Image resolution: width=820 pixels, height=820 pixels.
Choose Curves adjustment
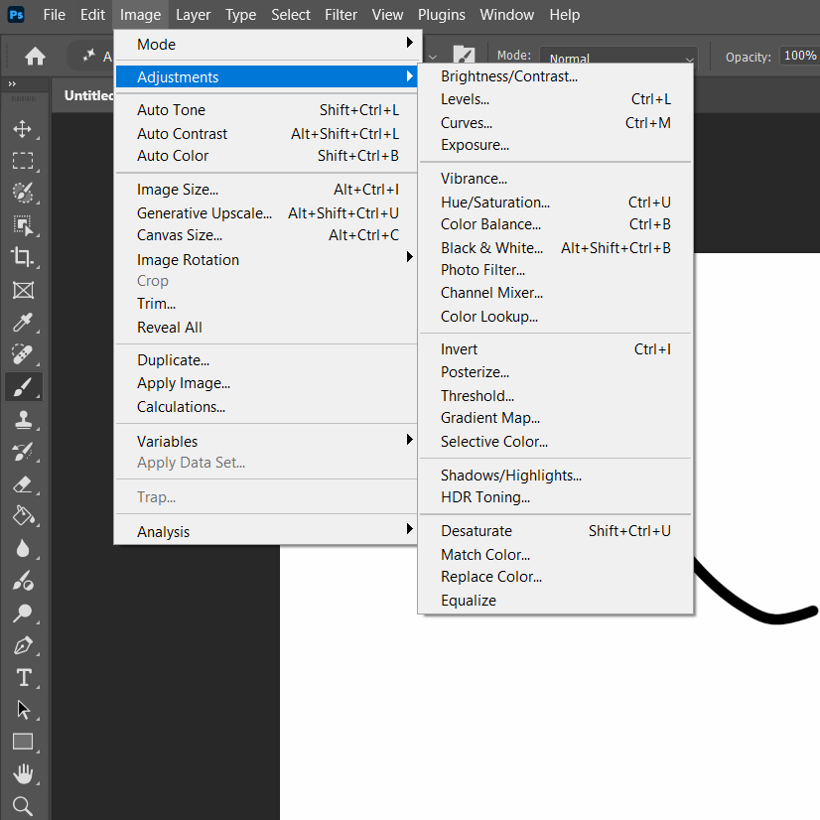pyautogui.click(x=555, y=123)
